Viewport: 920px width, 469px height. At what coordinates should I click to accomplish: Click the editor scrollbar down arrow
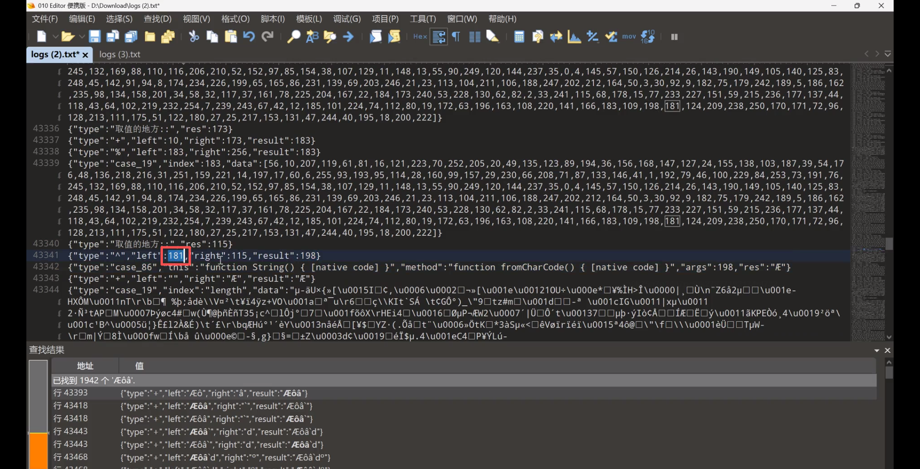coord(889,337)
